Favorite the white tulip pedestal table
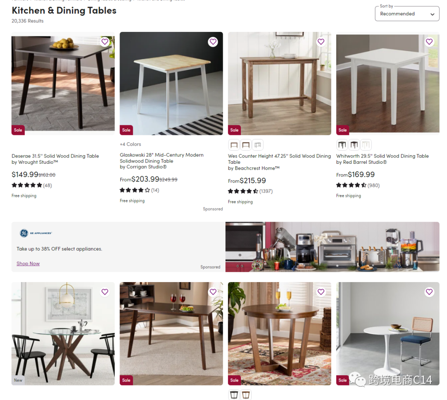This screenshot has height=400, width=447. click(429, 292)
